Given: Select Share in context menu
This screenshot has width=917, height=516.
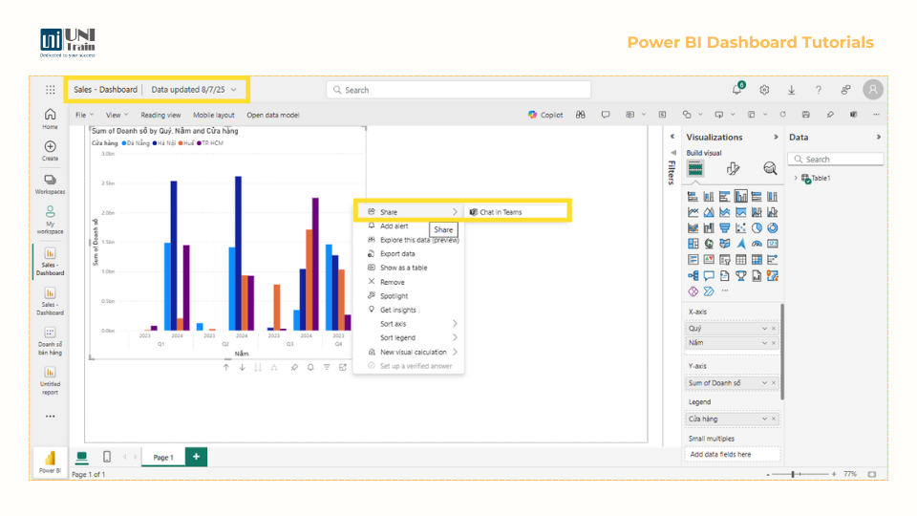Looking at the screenshot, I should 408,212.
